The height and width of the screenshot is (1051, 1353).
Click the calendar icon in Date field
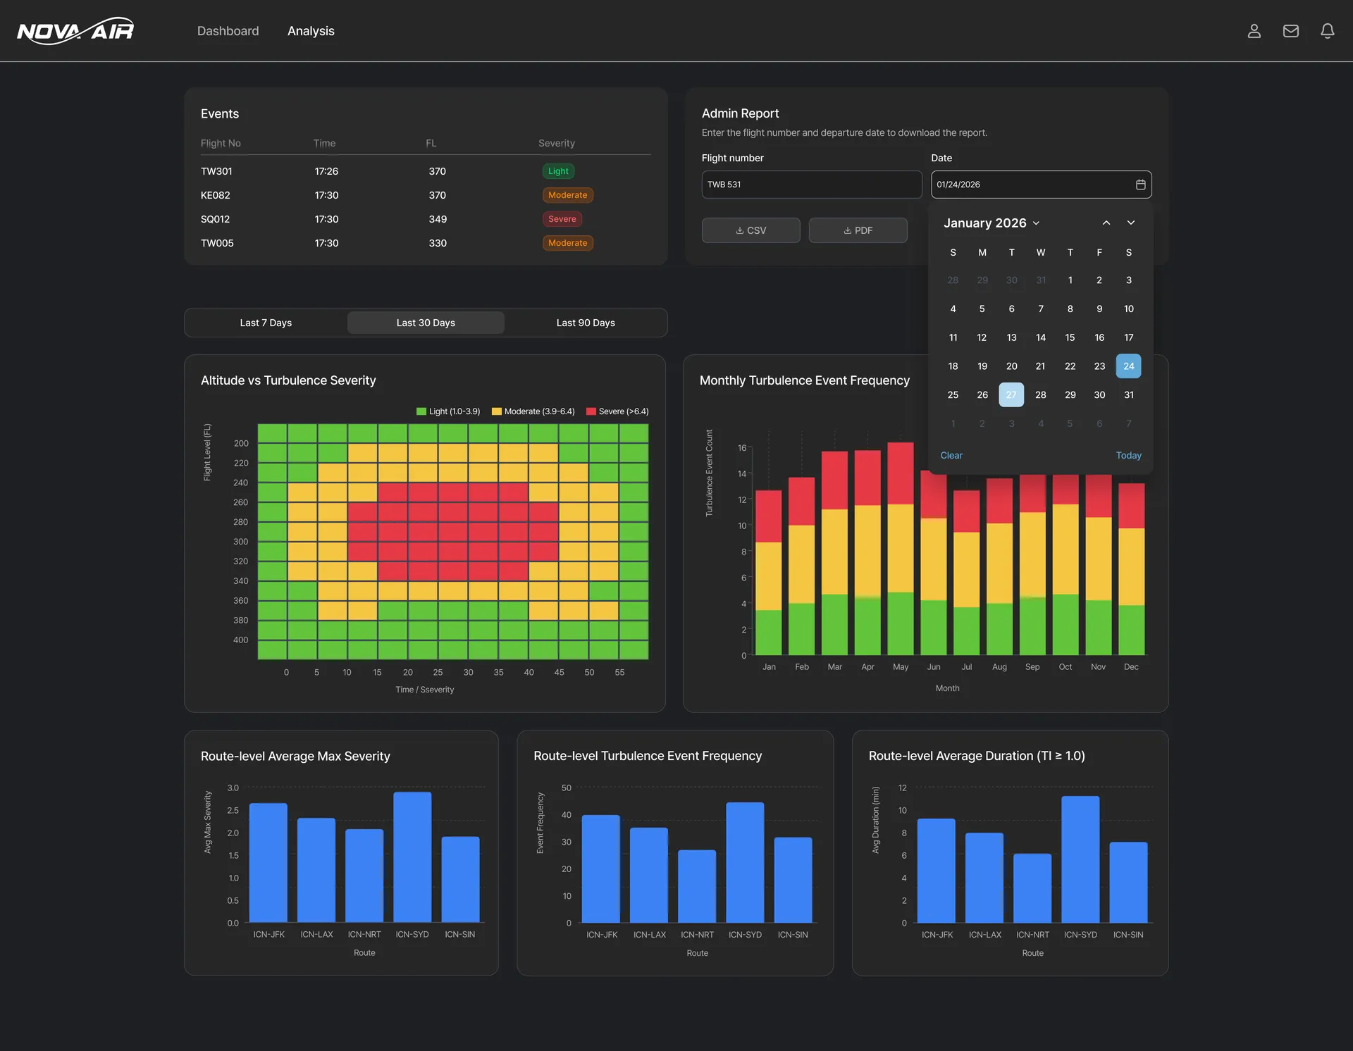coord(1140,185)
